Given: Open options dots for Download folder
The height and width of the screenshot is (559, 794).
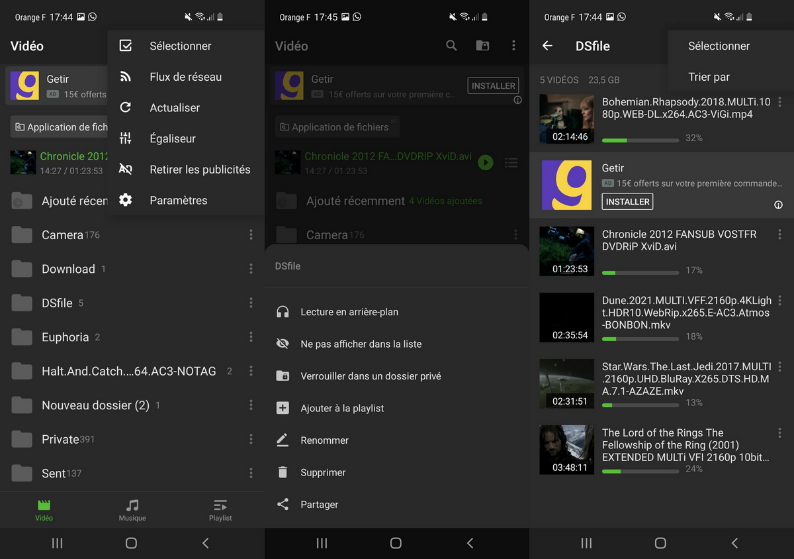Looking at the screenshot, I should click(x=251, y=268).
